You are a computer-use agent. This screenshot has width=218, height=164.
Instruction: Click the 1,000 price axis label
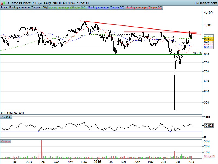pyautogui.click(x=208, y=25)
